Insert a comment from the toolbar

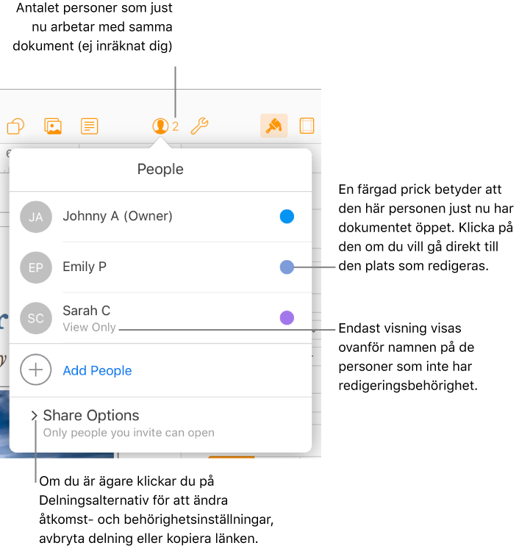pyautogui.click(x=89, y=126)
